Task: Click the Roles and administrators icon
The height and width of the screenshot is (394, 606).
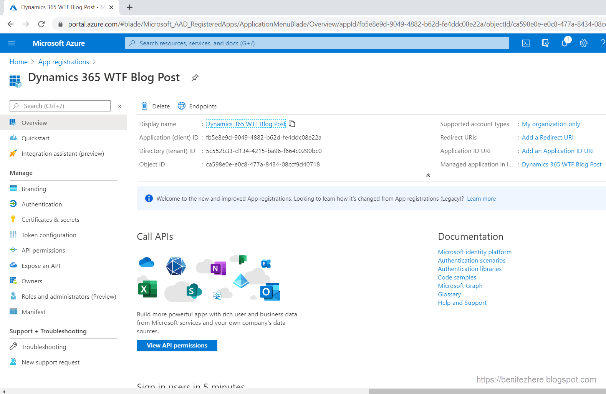Action: click(13, 296)
